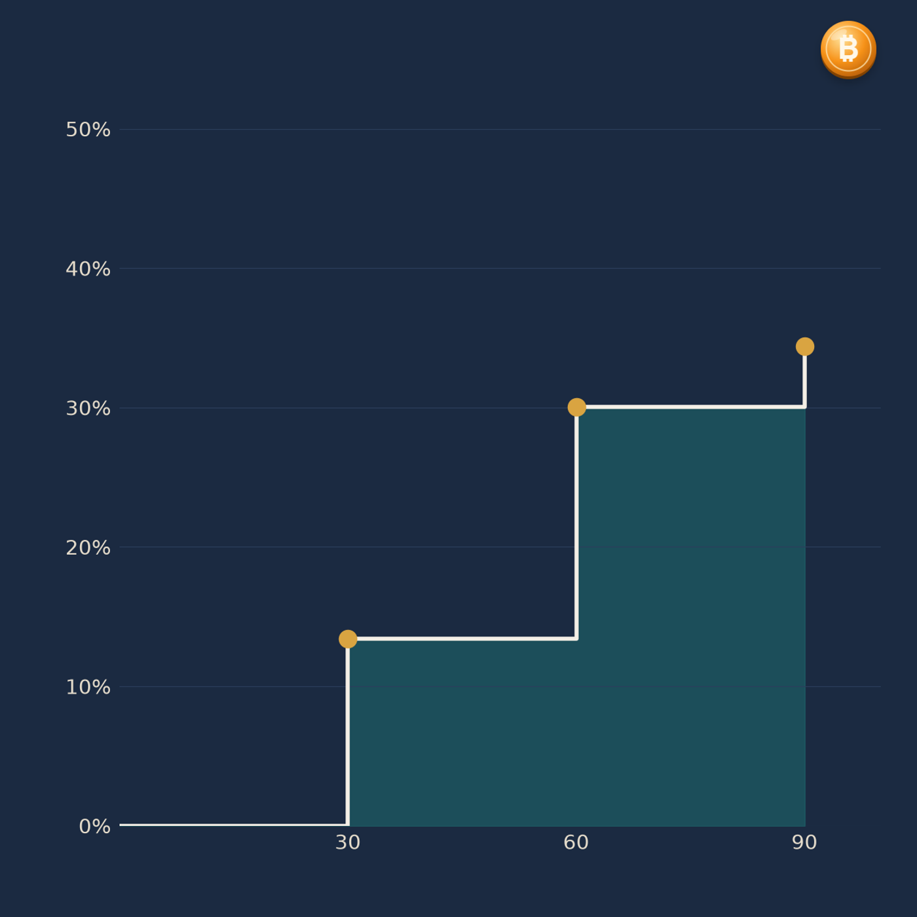
Task: Click the 50% y-axis label
Action: [88, 130]
